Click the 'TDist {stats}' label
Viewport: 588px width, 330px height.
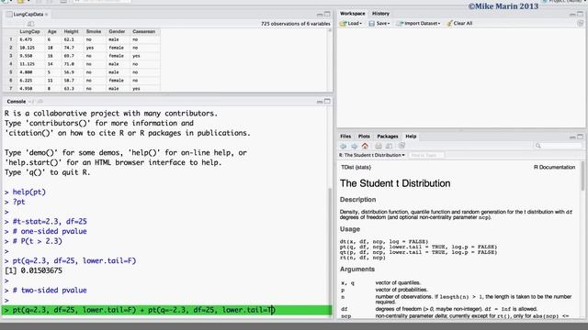[356, 167]
